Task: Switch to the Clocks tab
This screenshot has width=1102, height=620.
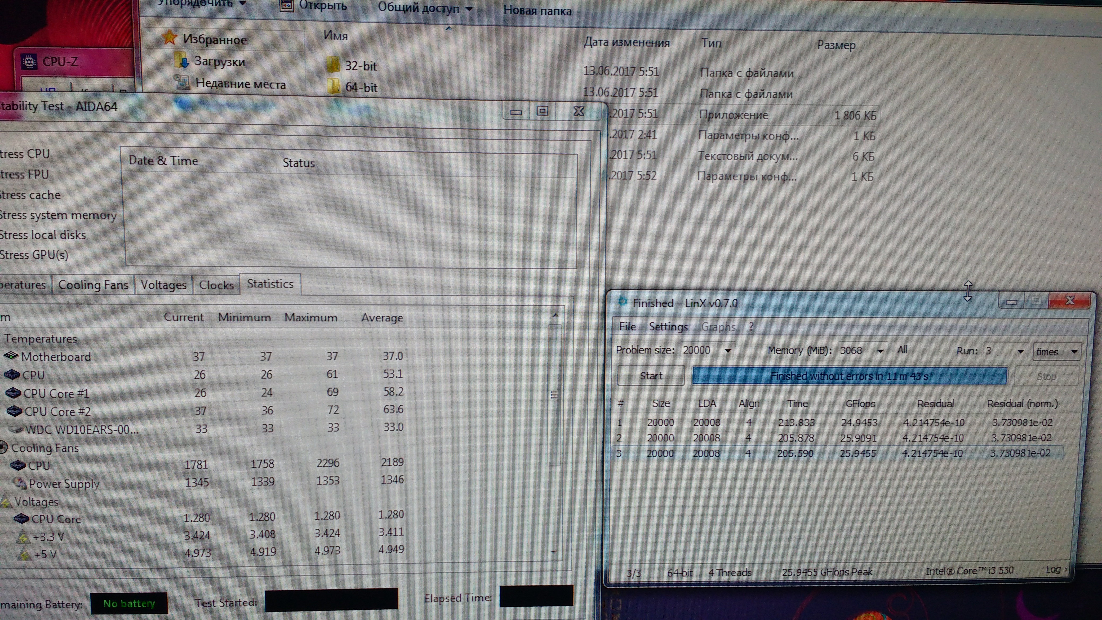Action: click(216, 285)
